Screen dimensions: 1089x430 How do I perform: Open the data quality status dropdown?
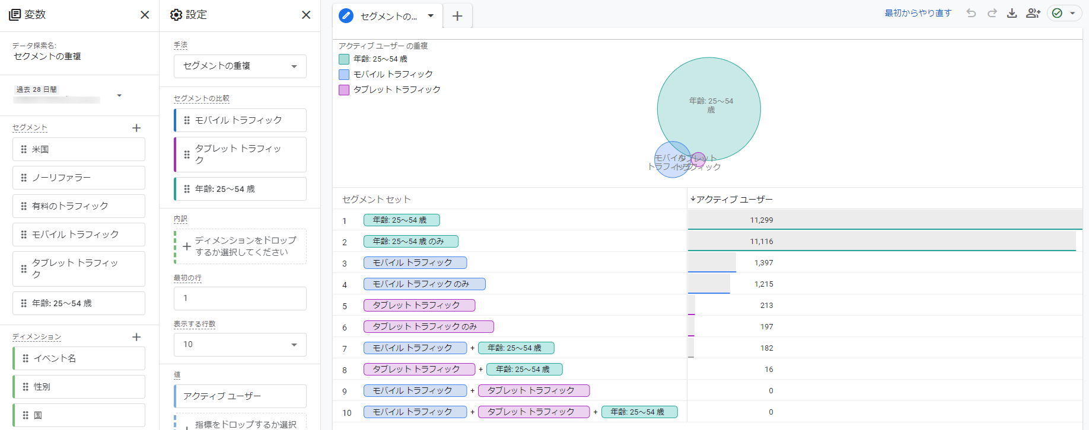[1065, 13]
